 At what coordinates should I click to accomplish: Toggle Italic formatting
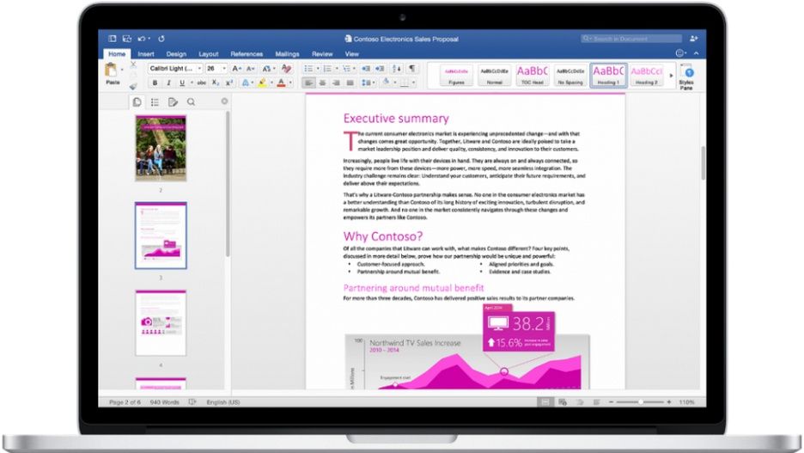pyautogui.click(x=168, y=83)
